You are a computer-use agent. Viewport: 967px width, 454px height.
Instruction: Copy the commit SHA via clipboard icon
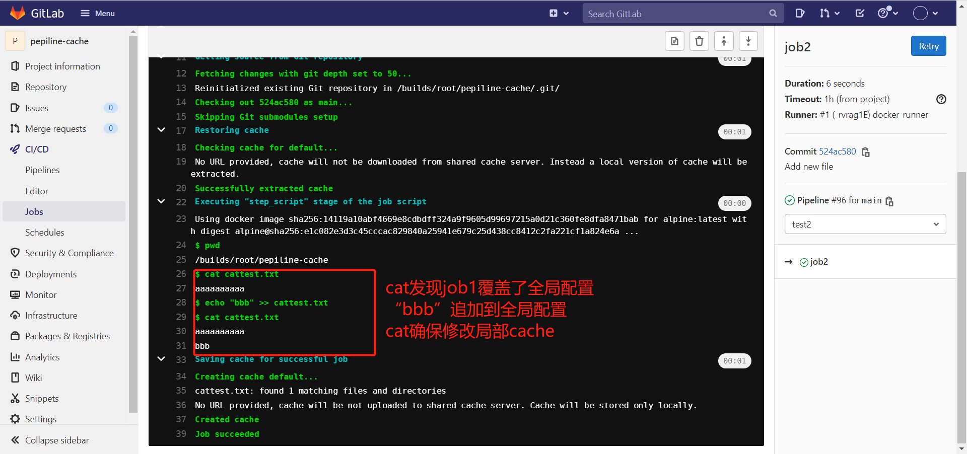click(x=865, y=152)
